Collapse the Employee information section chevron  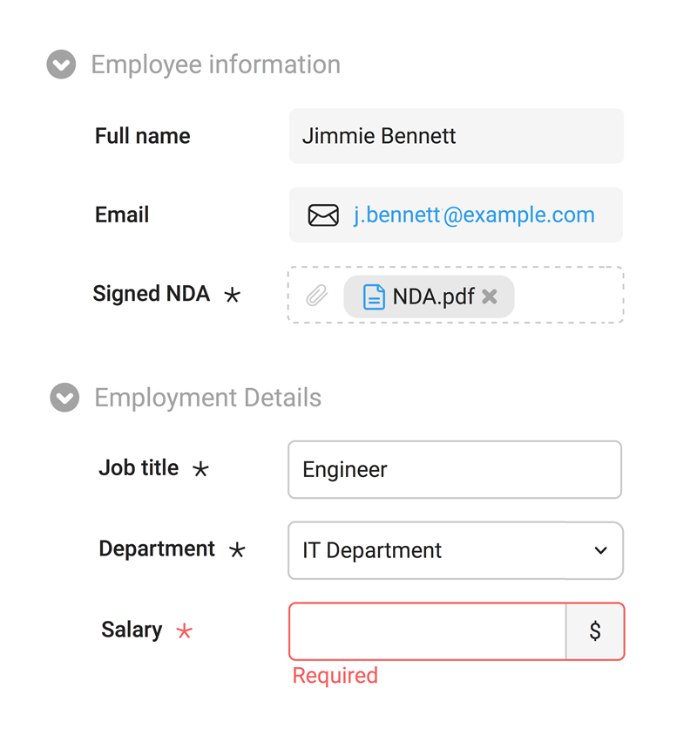pyautogui.click(x=61, y=65)
